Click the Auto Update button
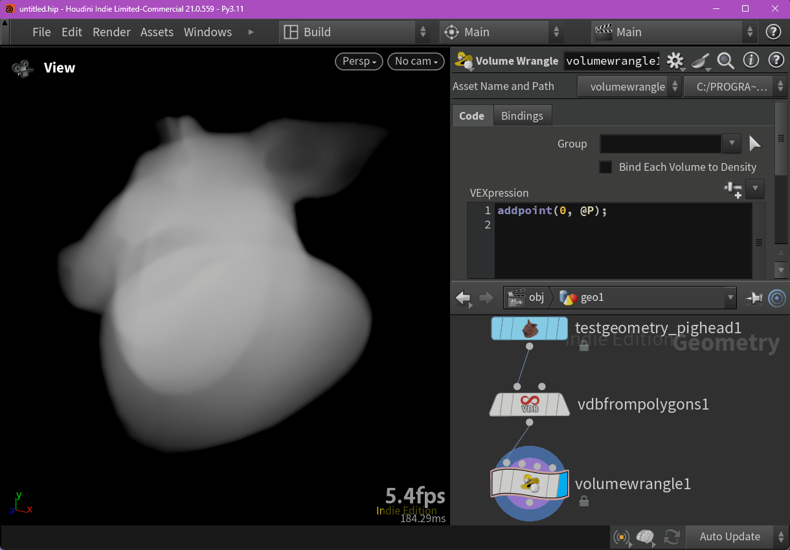 tap(730, 536)
